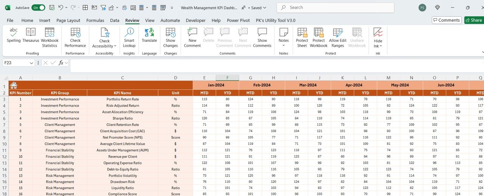This screenshot has height=196, width=484.
Task: Click the formula bar input area
Action: (277, 66)
